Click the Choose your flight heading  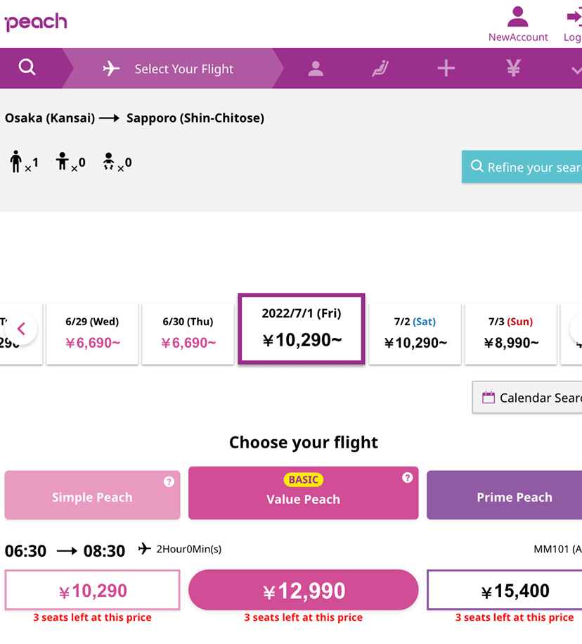coord(304,442)
